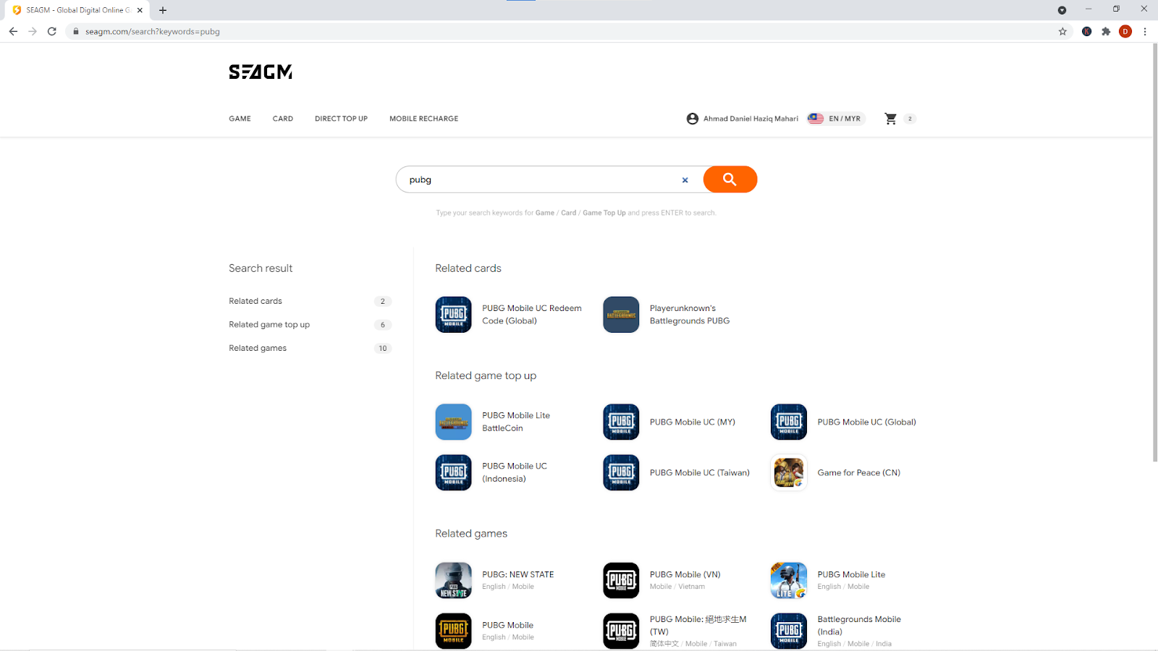The height and width of the screenshot is (651, 1158).
Task: Click the cart item count badge
Action: click(910, 119)
